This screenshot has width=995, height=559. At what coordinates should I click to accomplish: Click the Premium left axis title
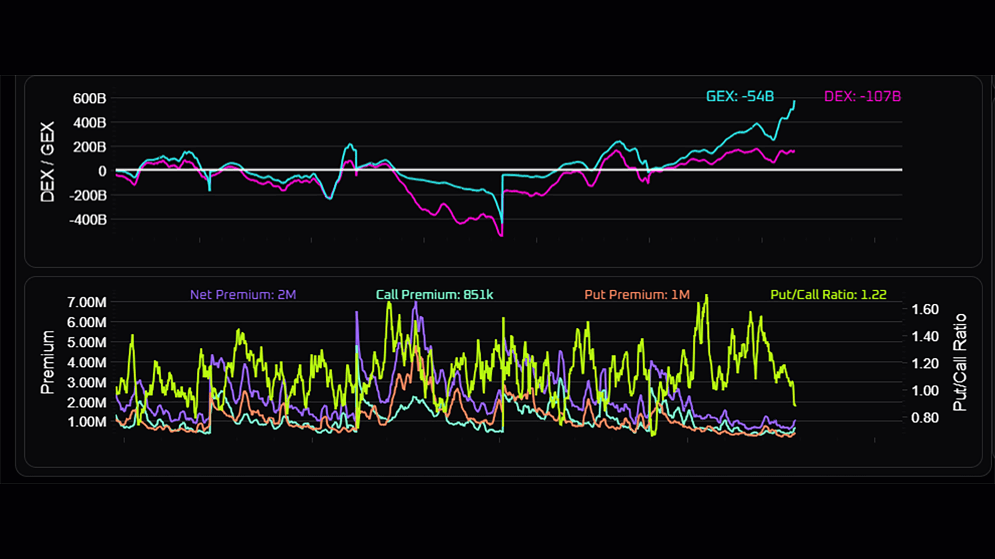(47, 362)
